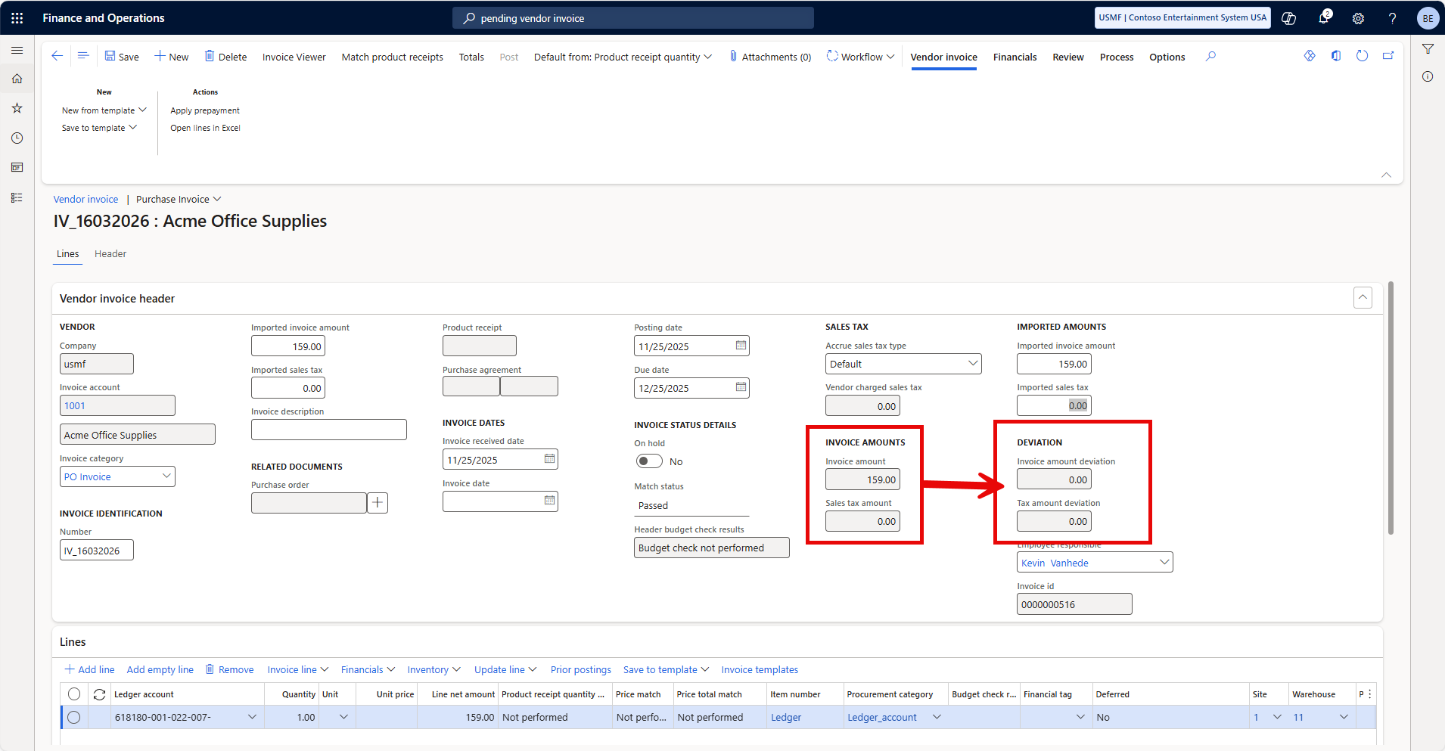The image size is (1445, 751).
Task: Switch to Financials tab
Action: pyautogui.click(x=1015, y=57)
